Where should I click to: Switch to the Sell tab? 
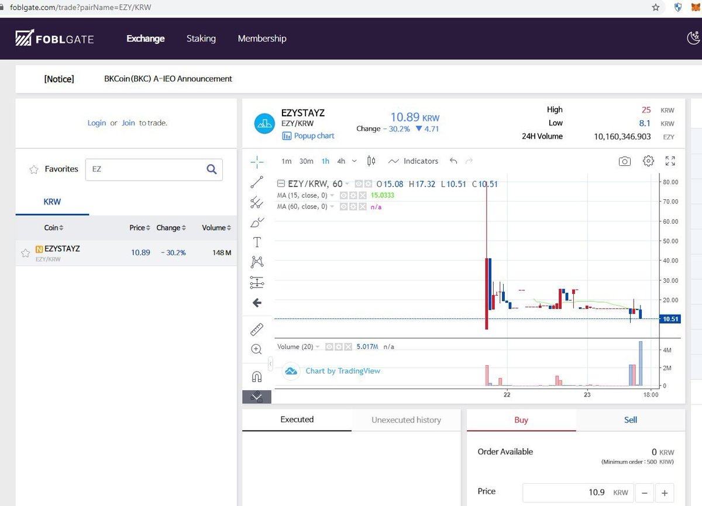(631, 420)
